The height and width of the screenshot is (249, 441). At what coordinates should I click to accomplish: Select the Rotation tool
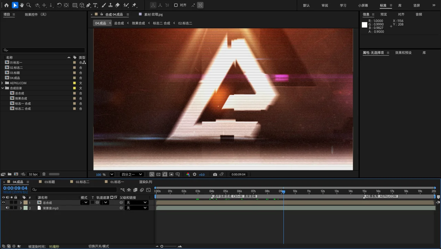click(59, 5)
